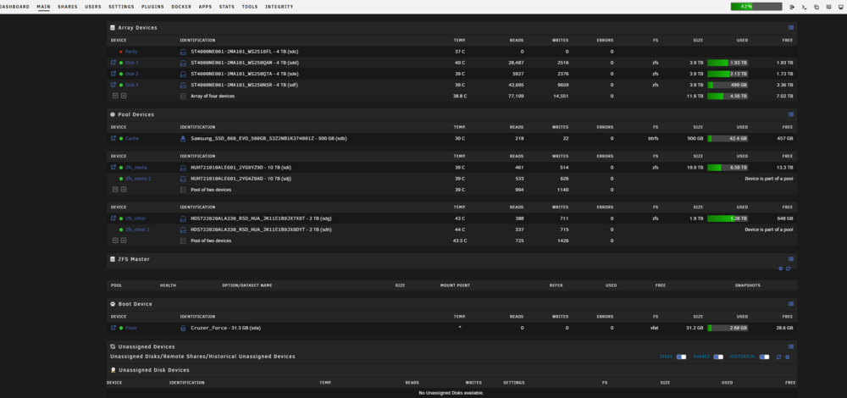The width and height of the screenshot is (847, 398).
Task: Click the drive icon for Parity disk
Action: coord(183,52)
